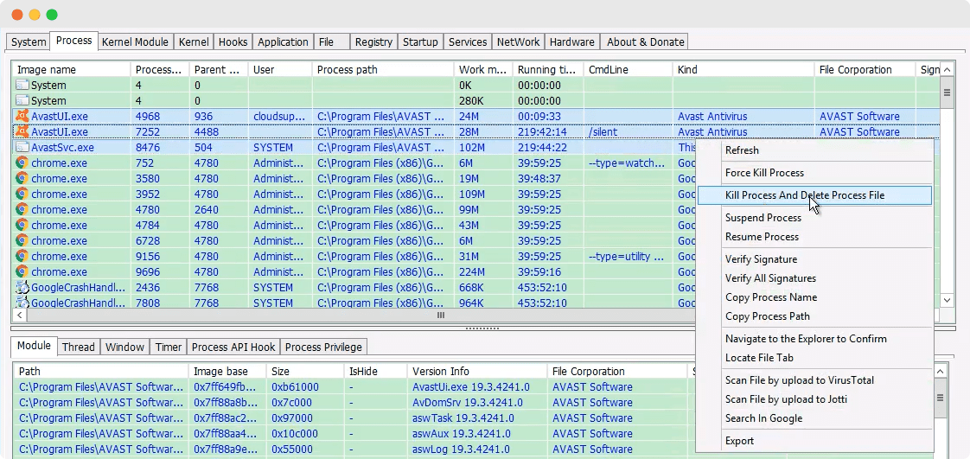970x459 pixels.
Task: Sort by the Running time column header
Action: pos(546,70)
